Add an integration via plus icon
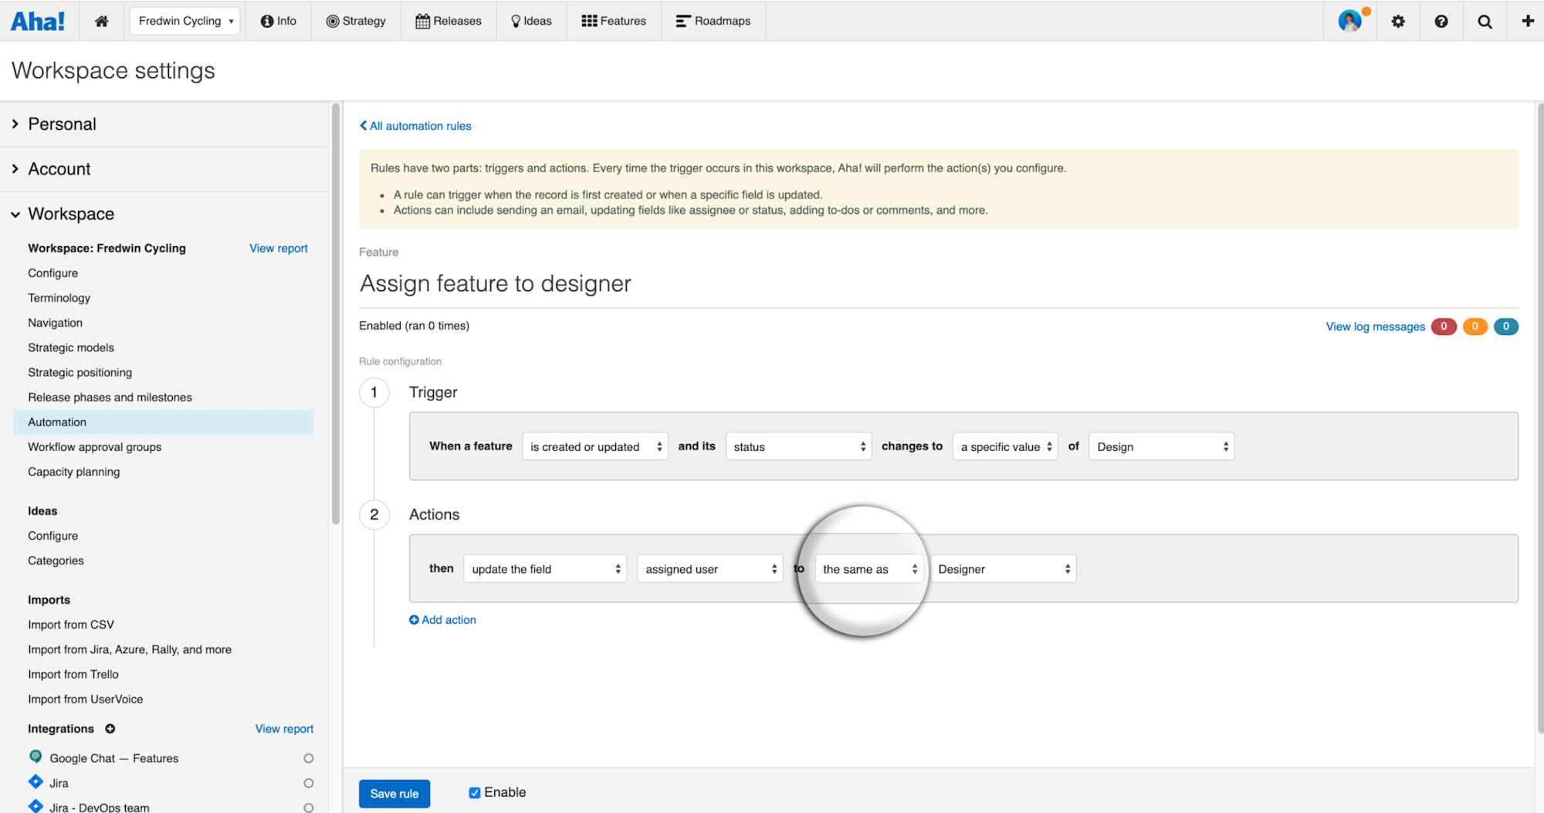The height and width of the screenshot is (813, 1544). tap(110, 729)
